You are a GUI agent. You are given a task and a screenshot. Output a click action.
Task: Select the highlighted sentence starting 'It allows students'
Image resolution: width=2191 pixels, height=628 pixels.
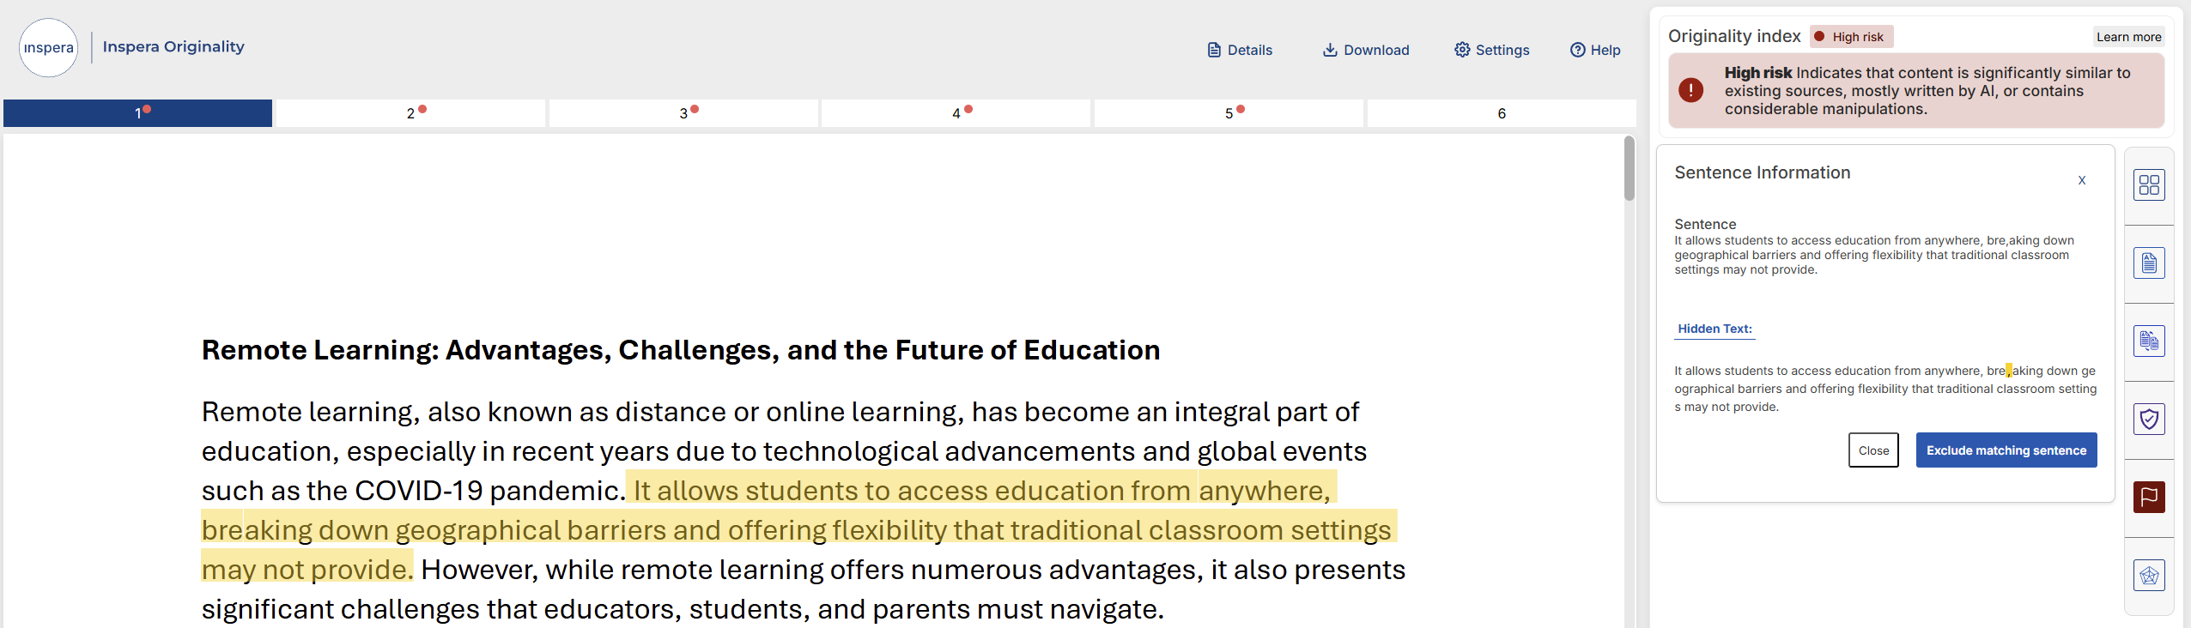798,530
